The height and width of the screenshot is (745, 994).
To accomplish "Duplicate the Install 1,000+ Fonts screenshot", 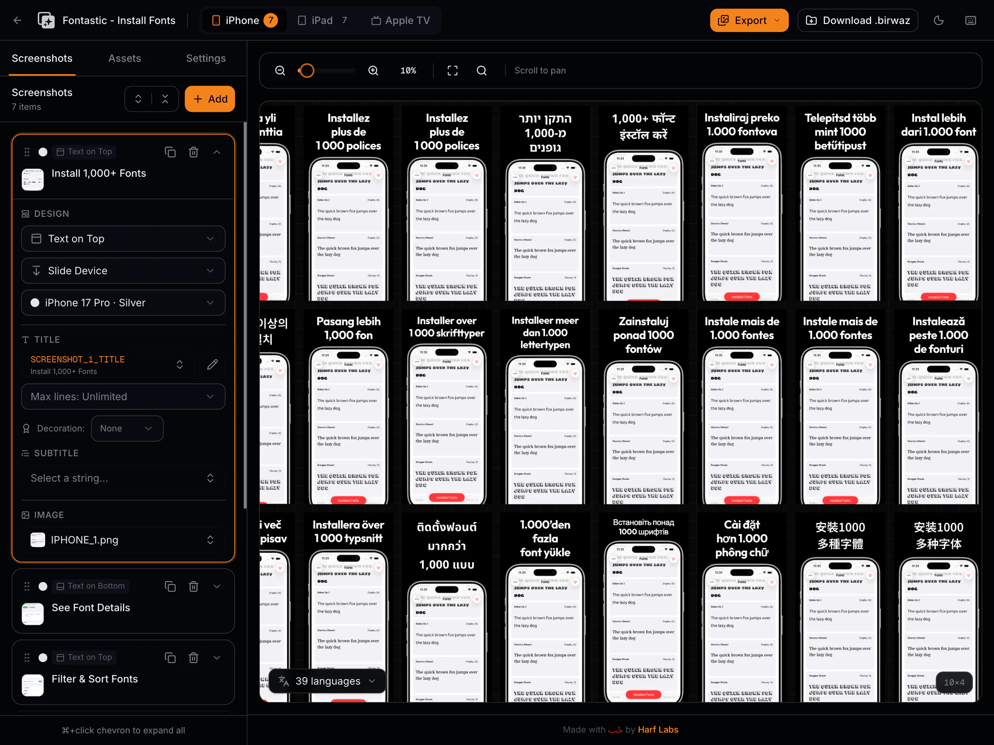I will (x=170, y=152).
